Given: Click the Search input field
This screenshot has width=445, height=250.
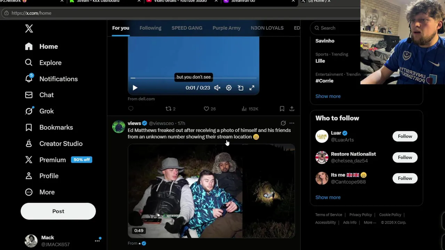Looking at the screenshot, I should pyautogui.click(x=335, y=28).
